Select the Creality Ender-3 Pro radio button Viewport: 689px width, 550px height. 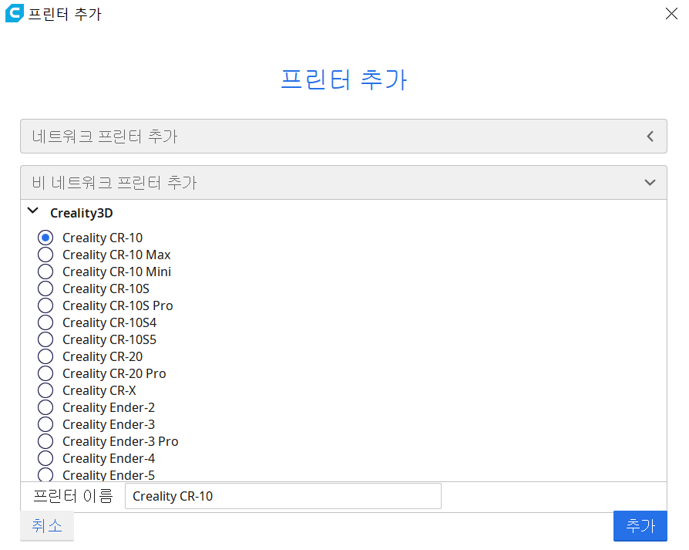click(x=45, y=441)
